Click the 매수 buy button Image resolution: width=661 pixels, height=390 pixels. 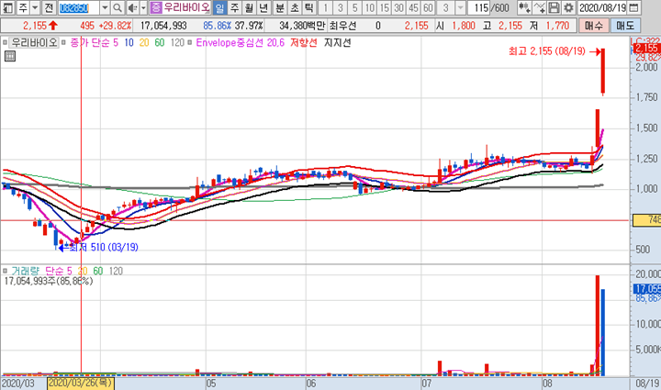(x=594, y=26)
